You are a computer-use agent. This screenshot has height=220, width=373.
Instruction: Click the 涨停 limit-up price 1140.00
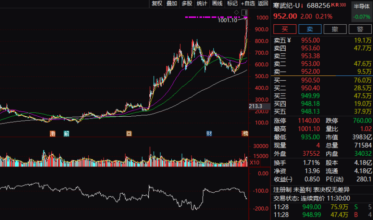coord(309,121)
